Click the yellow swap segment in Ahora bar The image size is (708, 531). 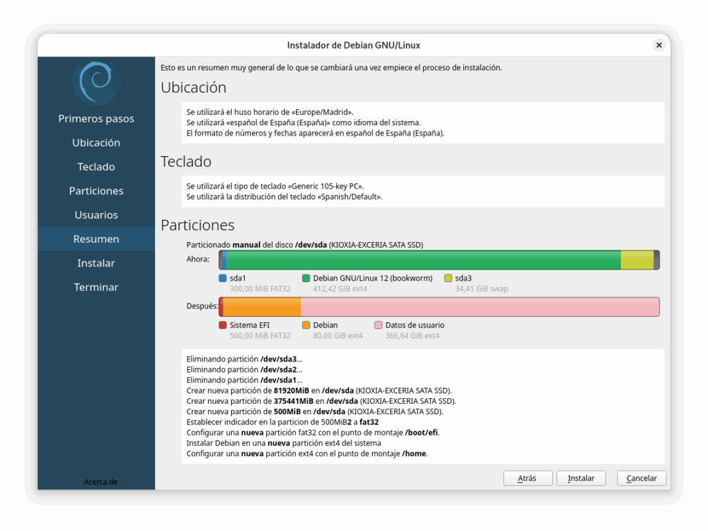point(637,260)
